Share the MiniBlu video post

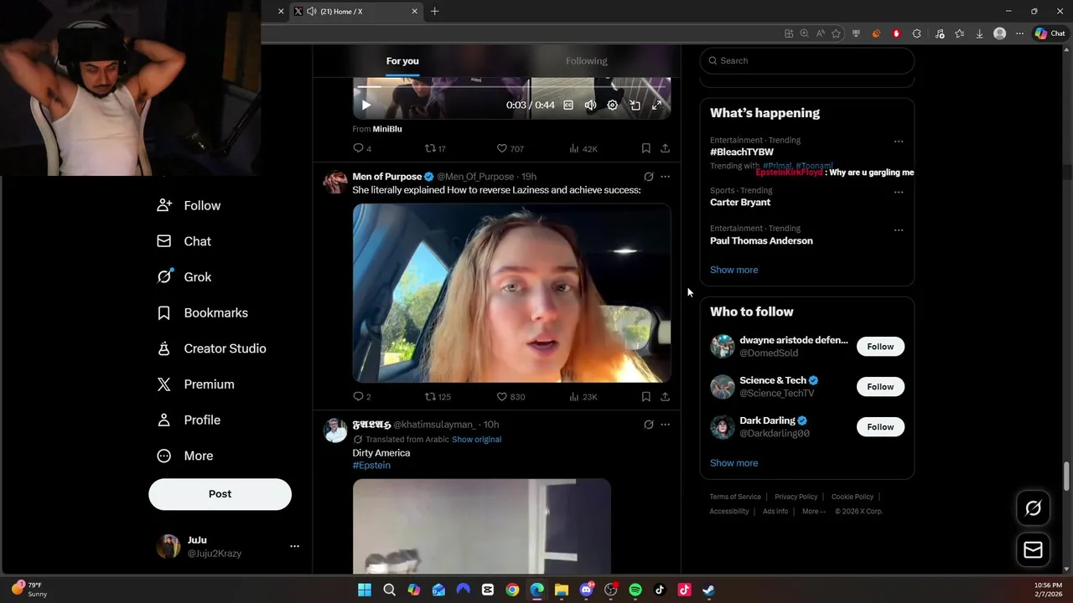coord(665,148)
